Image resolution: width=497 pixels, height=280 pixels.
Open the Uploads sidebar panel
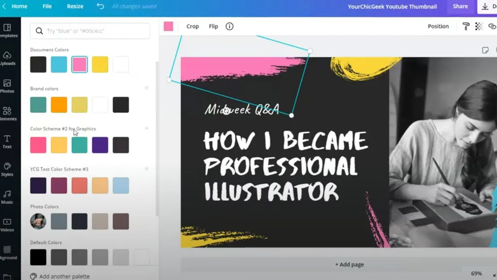8,58
